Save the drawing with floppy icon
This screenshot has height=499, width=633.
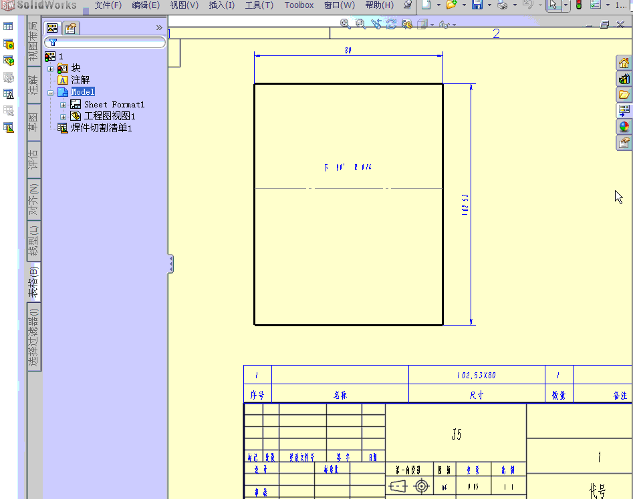coord(477,5)
